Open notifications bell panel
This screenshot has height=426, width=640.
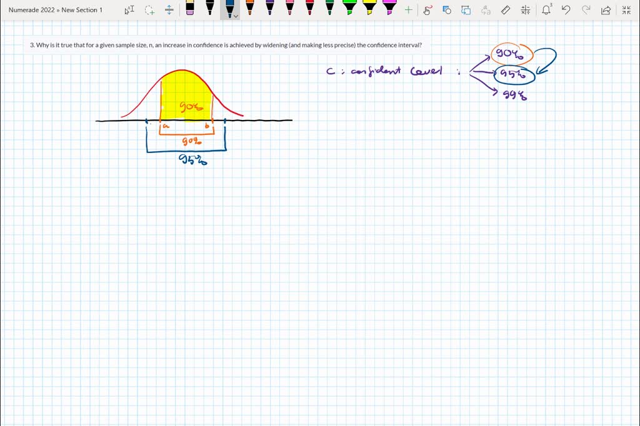click(x=546, y=10)
